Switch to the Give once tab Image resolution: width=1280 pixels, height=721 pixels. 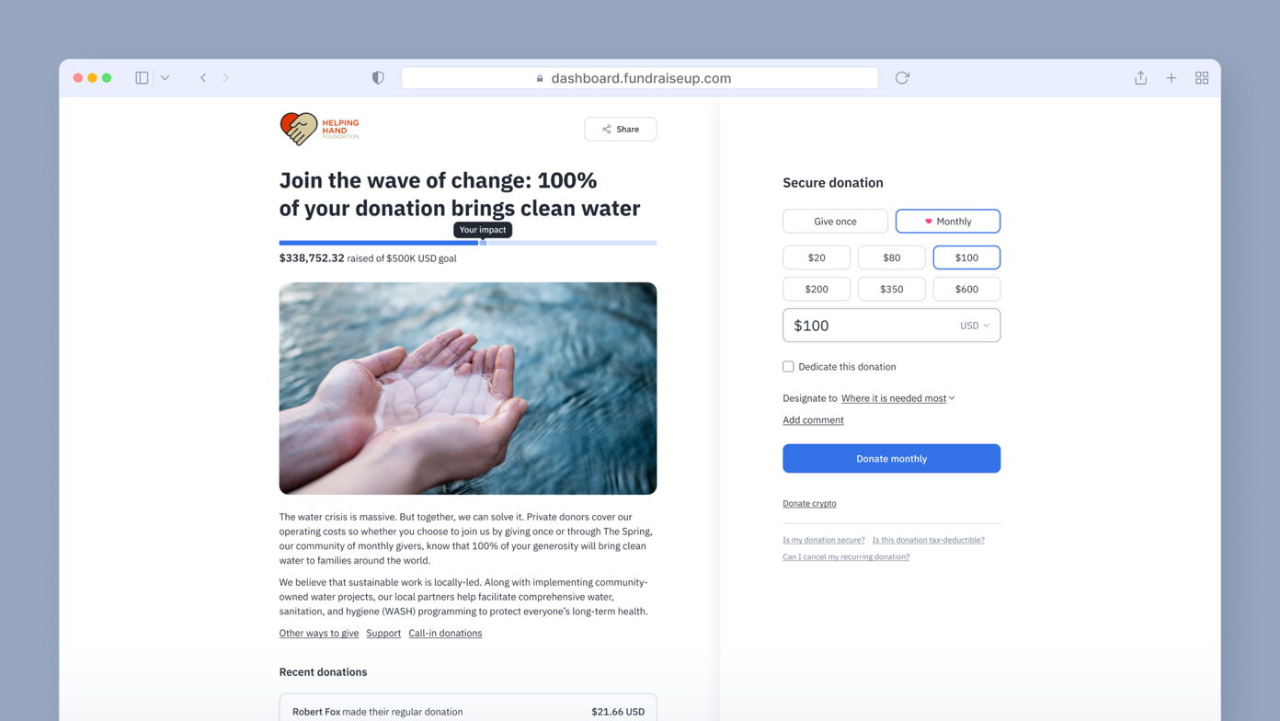pyautogui.click(x=834, y=221)
